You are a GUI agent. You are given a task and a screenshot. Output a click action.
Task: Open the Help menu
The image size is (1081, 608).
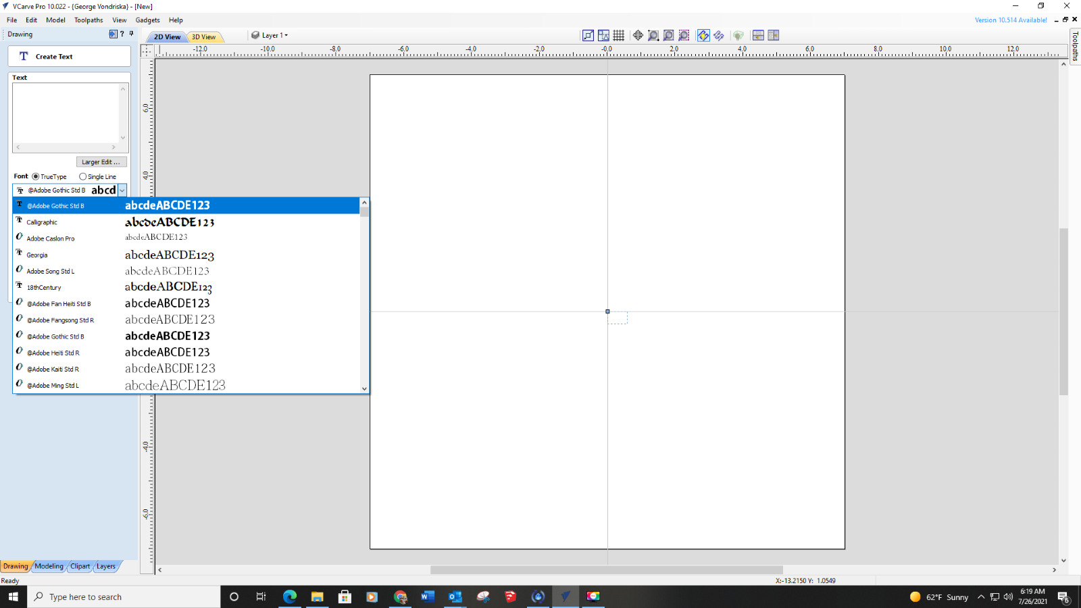tap(176, 20)
